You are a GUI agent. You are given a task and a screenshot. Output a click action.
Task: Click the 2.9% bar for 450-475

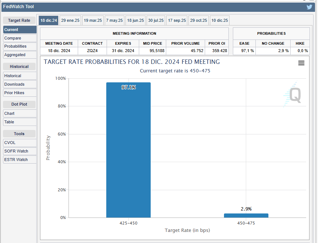click(x=246, y=215)
